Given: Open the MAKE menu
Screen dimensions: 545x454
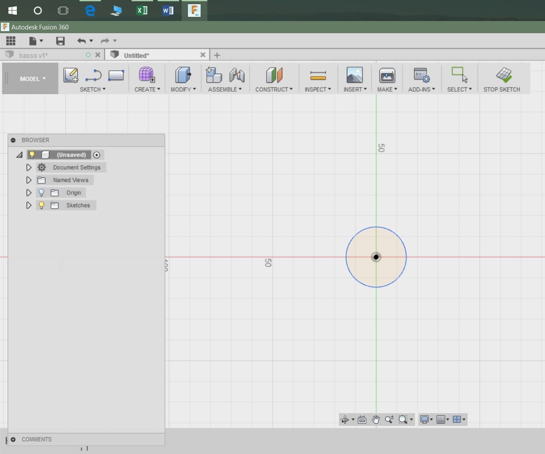Looking at the screenshot, I should [x=387, y=89].
